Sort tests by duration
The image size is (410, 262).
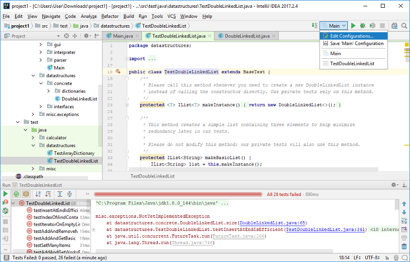(48, 194)
